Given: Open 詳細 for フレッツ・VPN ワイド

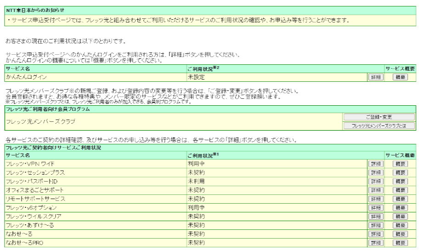Looking at the screenshot, I should click(x=376, y=164).
